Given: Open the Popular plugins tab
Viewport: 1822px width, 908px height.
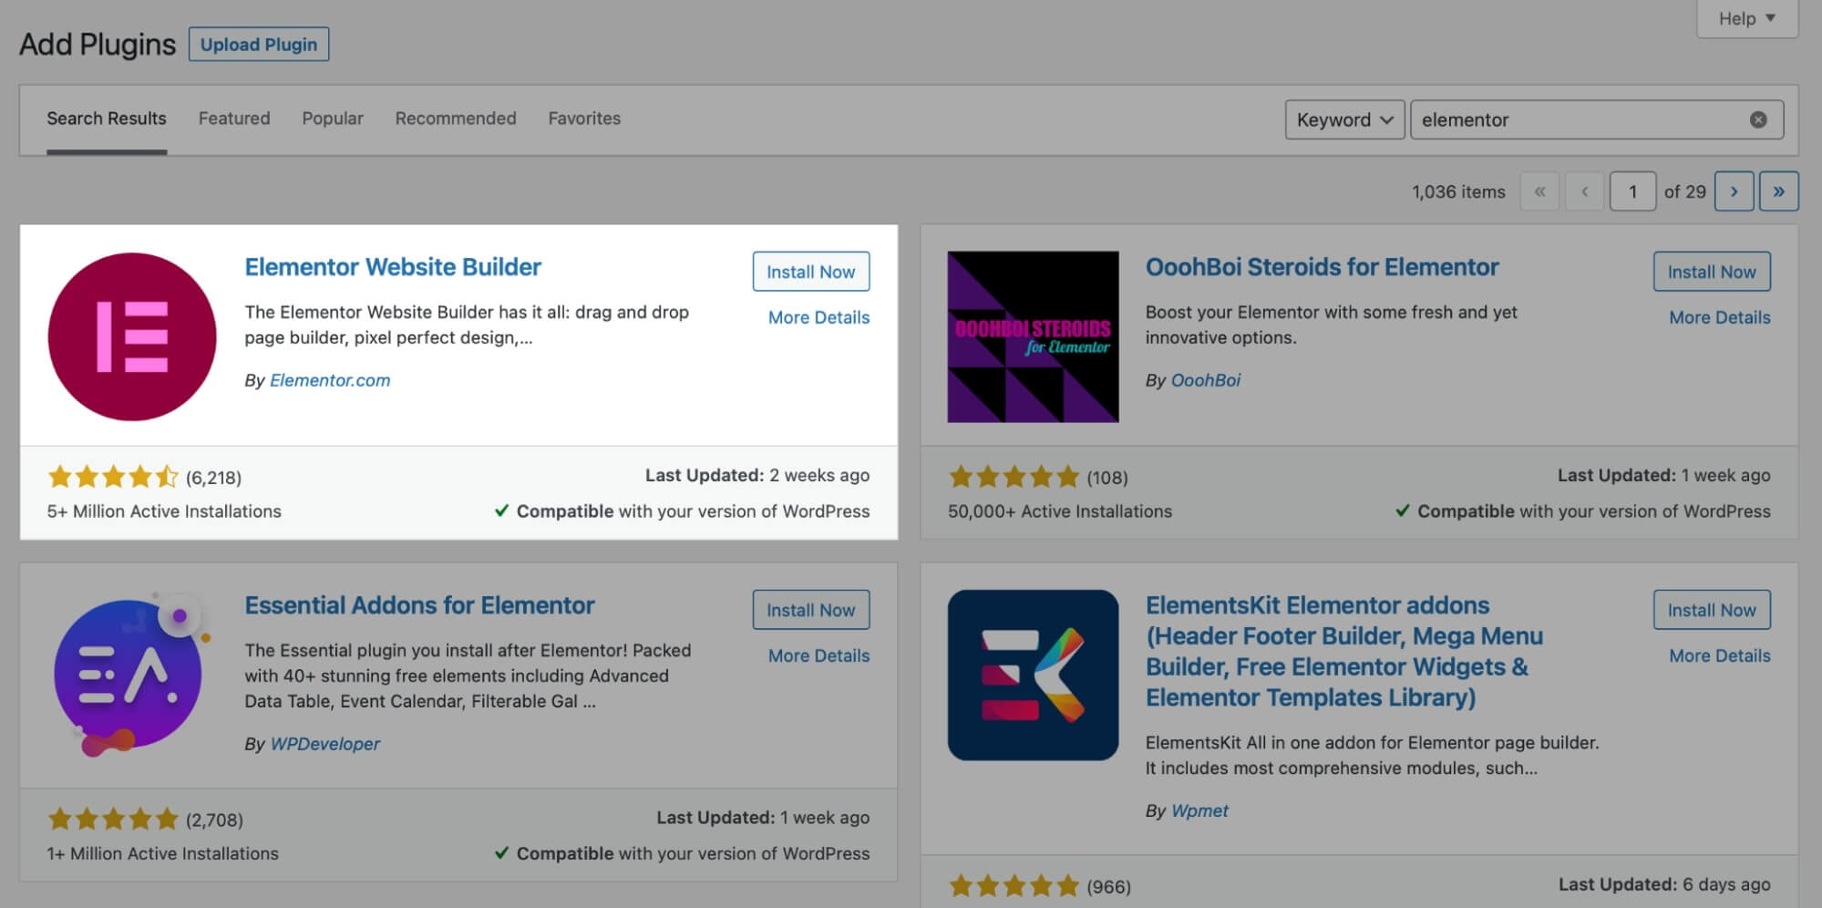Looking at the screenshot, I should coord(333,119).
